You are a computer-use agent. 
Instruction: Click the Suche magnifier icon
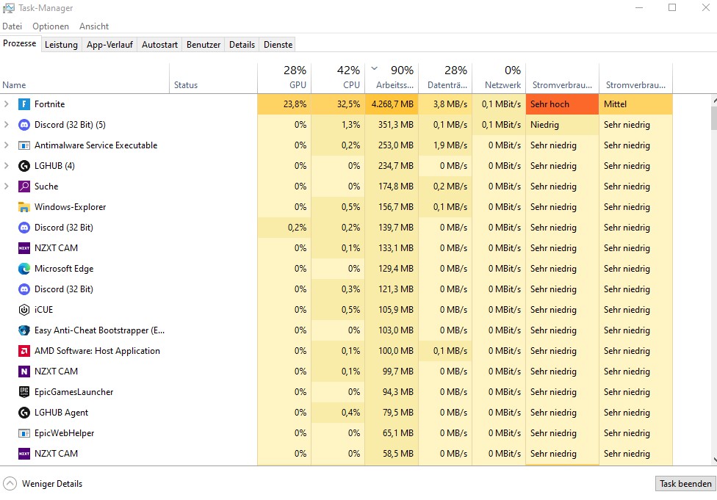coord(24,186)
